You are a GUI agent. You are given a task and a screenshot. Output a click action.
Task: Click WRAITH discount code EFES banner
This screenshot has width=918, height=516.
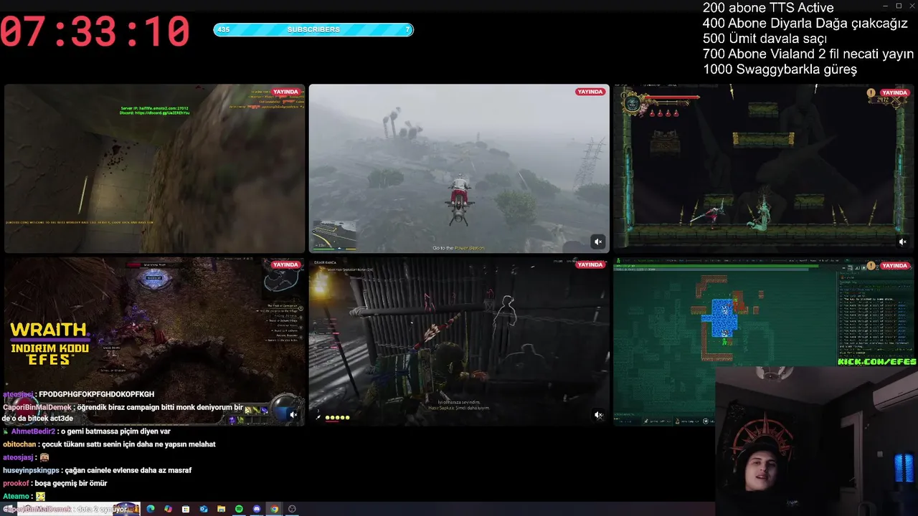[x=49, y=345]
